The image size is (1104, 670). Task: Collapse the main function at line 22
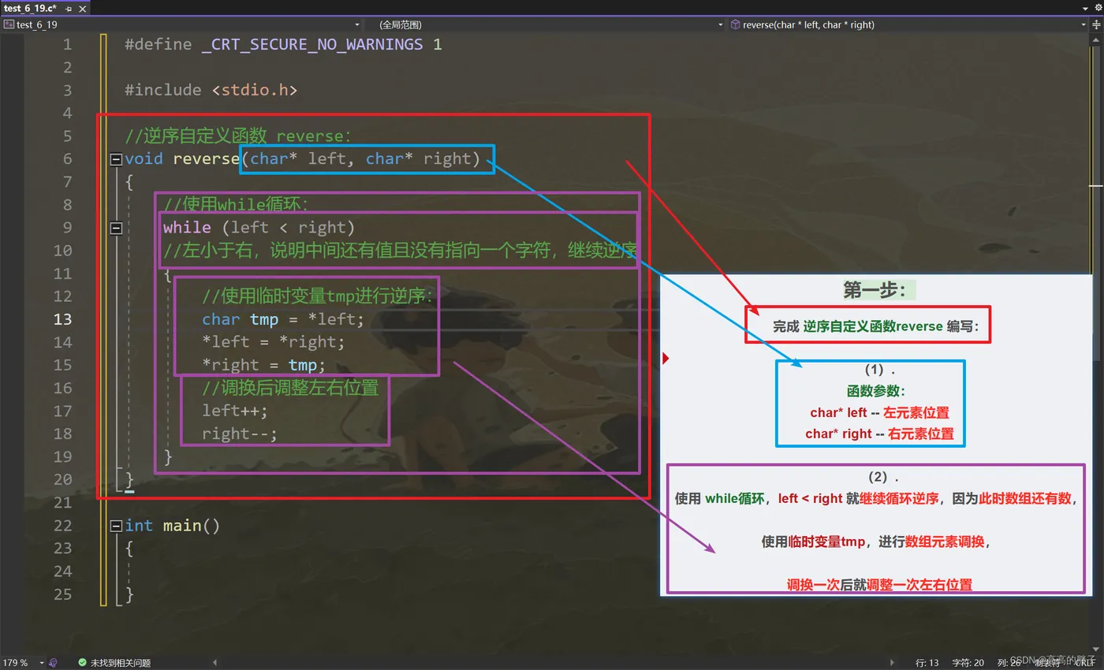pos(116,526)
